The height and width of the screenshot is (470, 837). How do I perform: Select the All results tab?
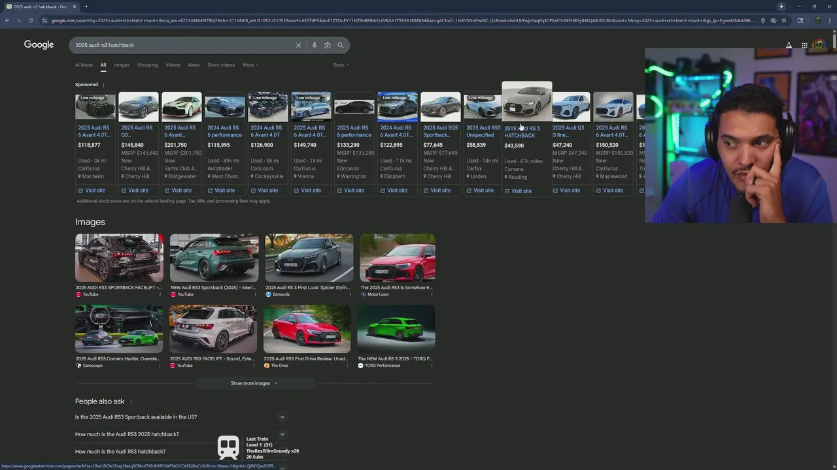103,65
